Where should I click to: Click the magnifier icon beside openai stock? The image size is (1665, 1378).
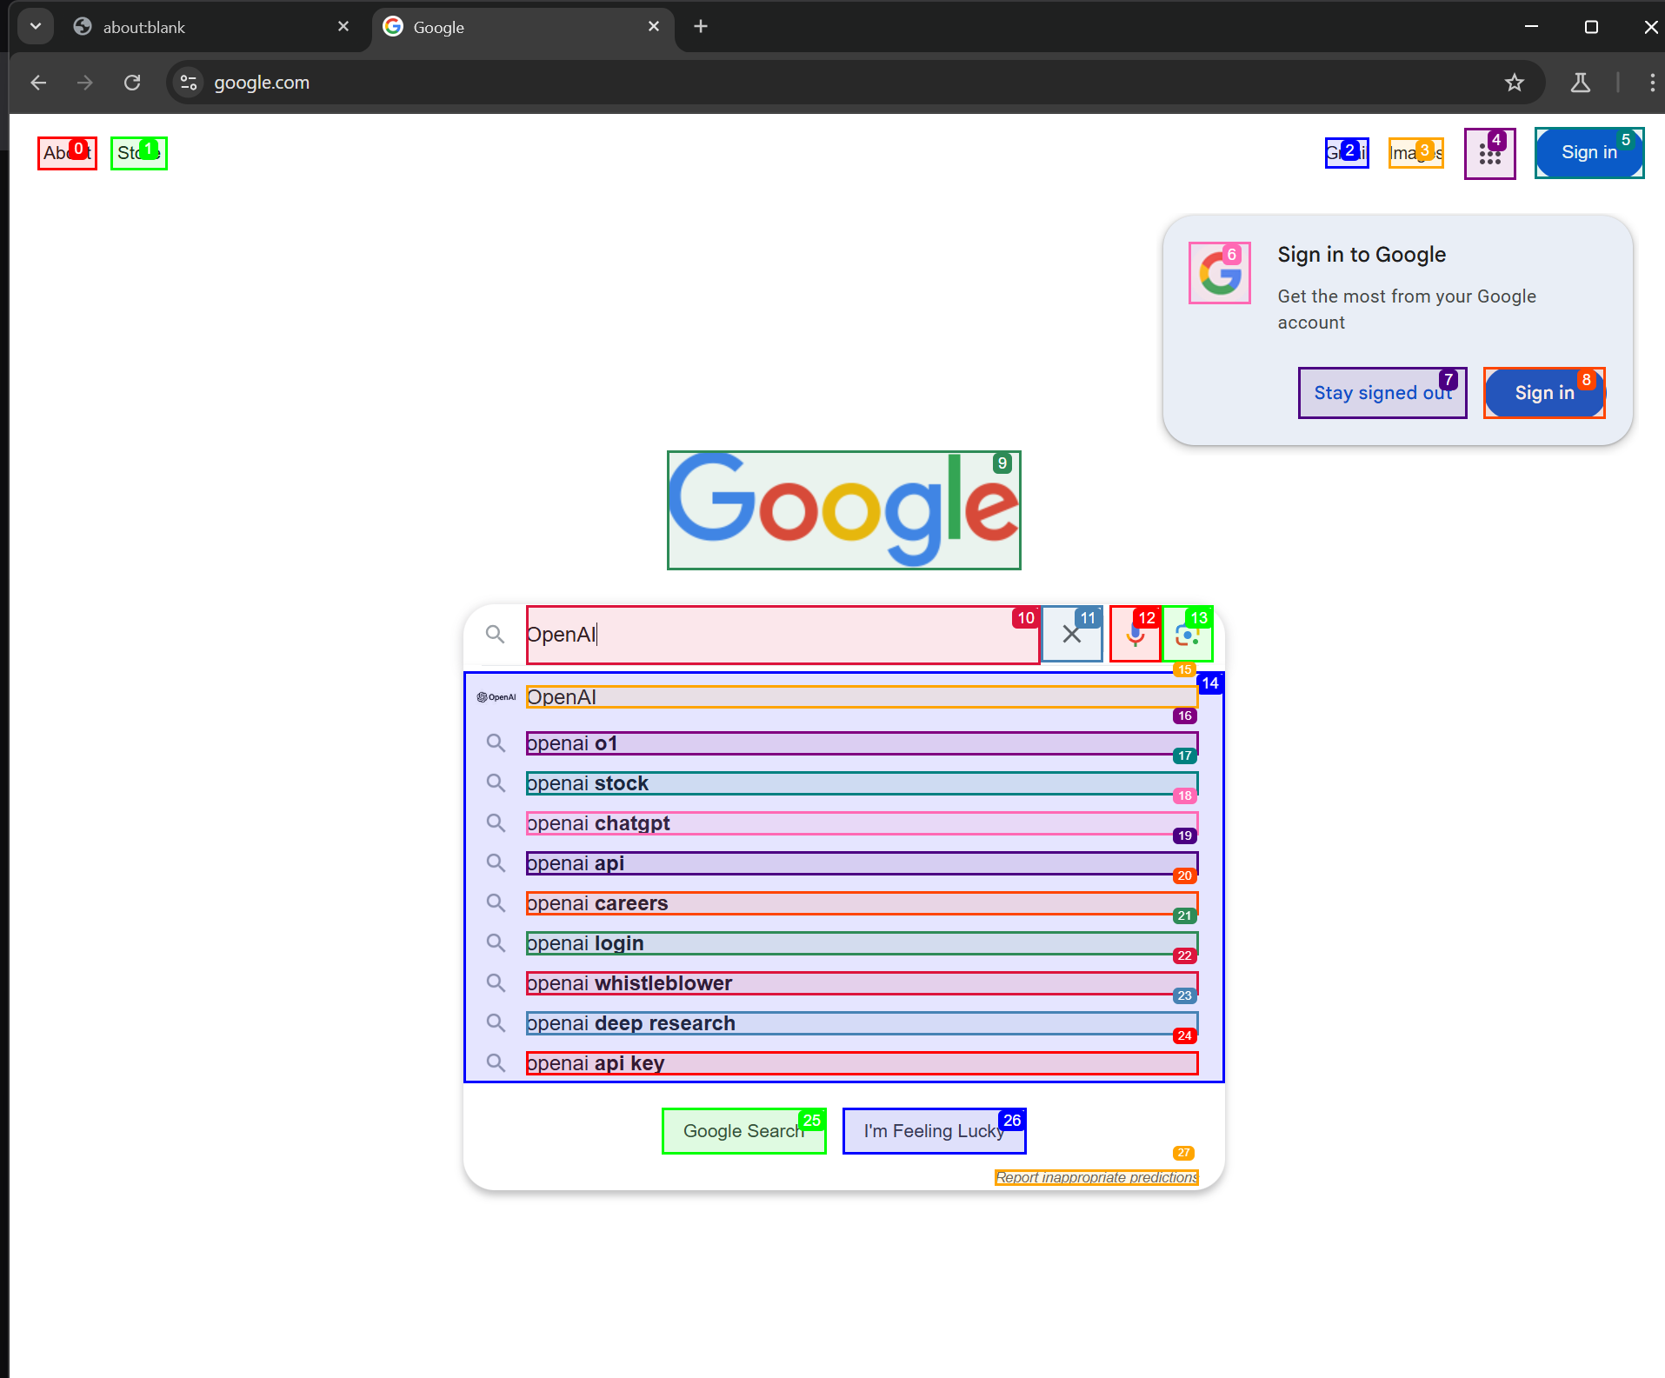496,783
